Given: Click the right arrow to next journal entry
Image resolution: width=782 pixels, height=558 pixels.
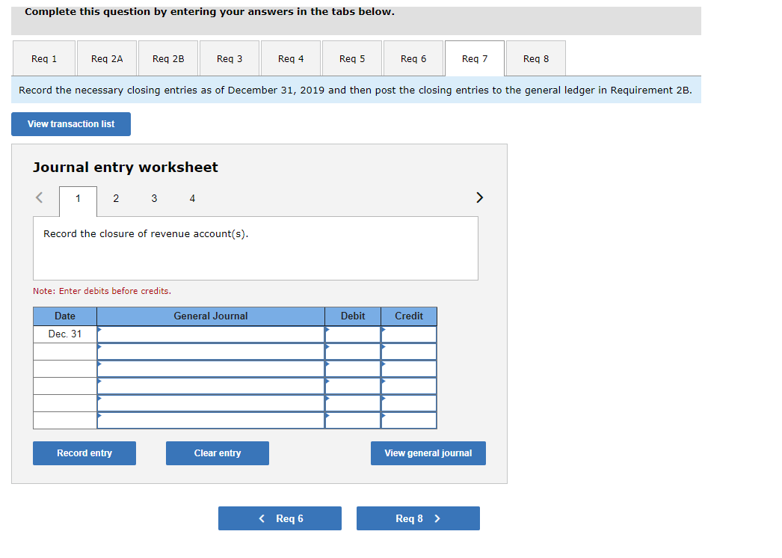Looking at the screenshot, I should [x=479, y=197].
